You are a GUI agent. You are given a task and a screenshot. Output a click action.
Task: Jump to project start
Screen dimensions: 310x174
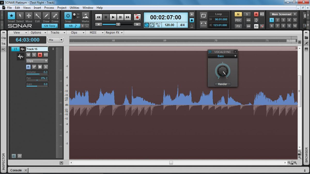(98, 24)
